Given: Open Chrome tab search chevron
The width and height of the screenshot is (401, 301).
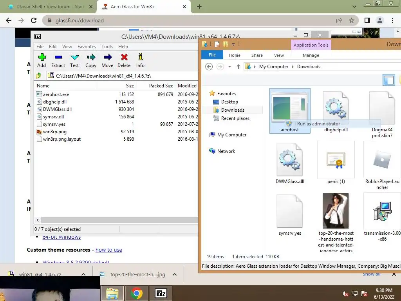Looking at the screenshot, I should point(354,7).
